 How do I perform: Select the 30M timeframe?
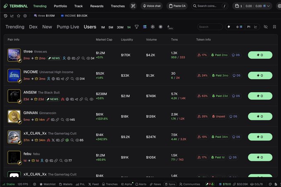click(120, 27)
